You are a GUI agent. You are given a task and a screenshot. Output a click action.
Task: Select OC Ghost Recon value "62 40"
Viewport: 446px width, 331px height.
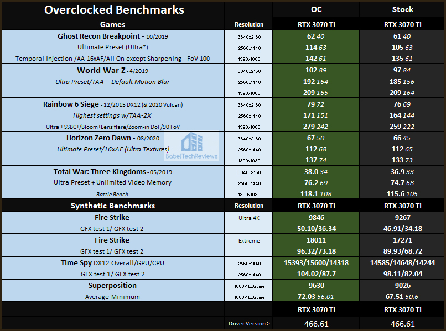tap(316, 36)
